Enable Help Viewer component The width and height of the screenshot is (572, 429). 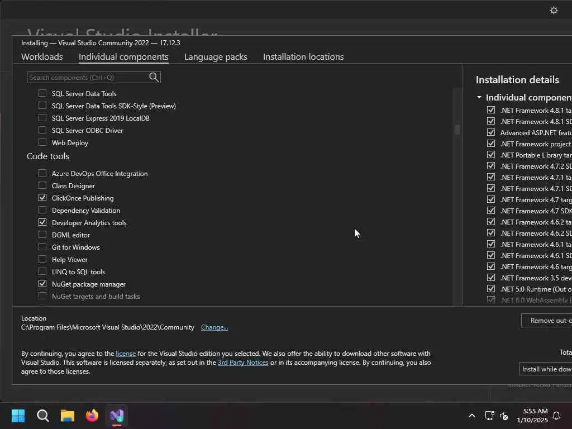click(x=42, y=259)
